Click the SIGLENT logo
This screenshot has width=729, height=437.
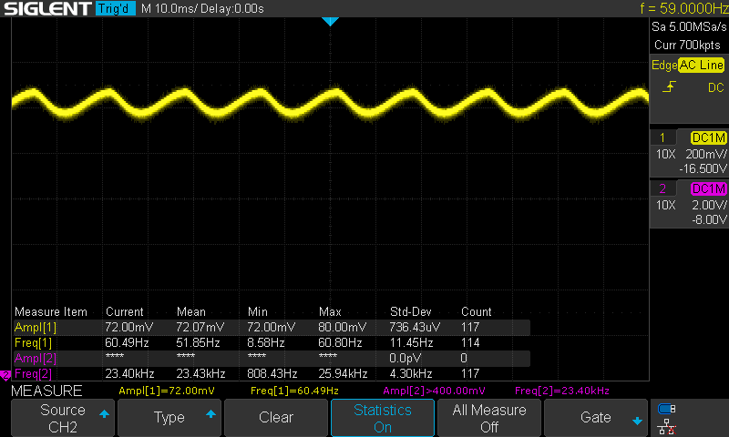pos(46,8)
